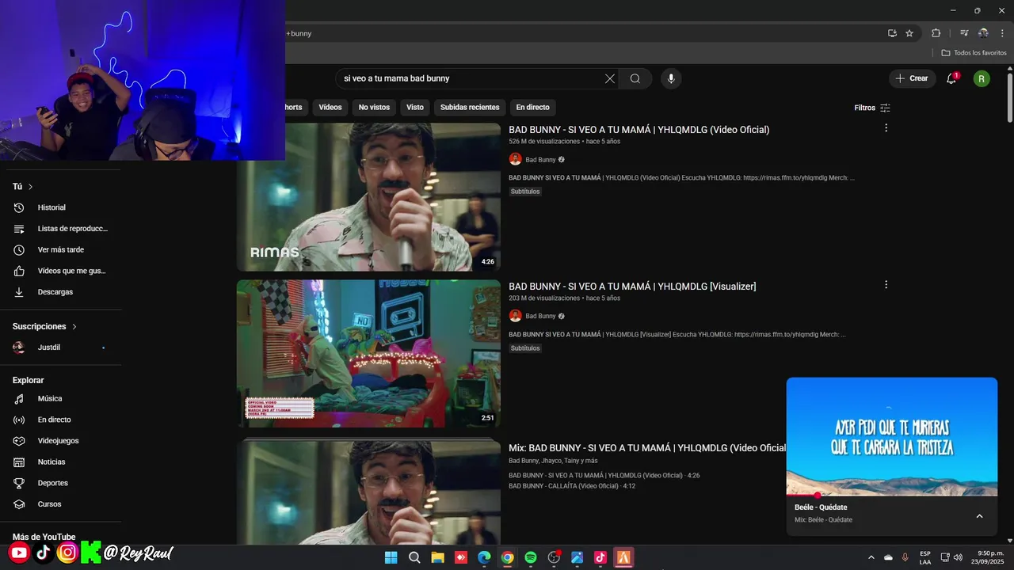The image size is (1014, 570).
Task: Open options menu for Visualizer result
Action: pos(886,285)
